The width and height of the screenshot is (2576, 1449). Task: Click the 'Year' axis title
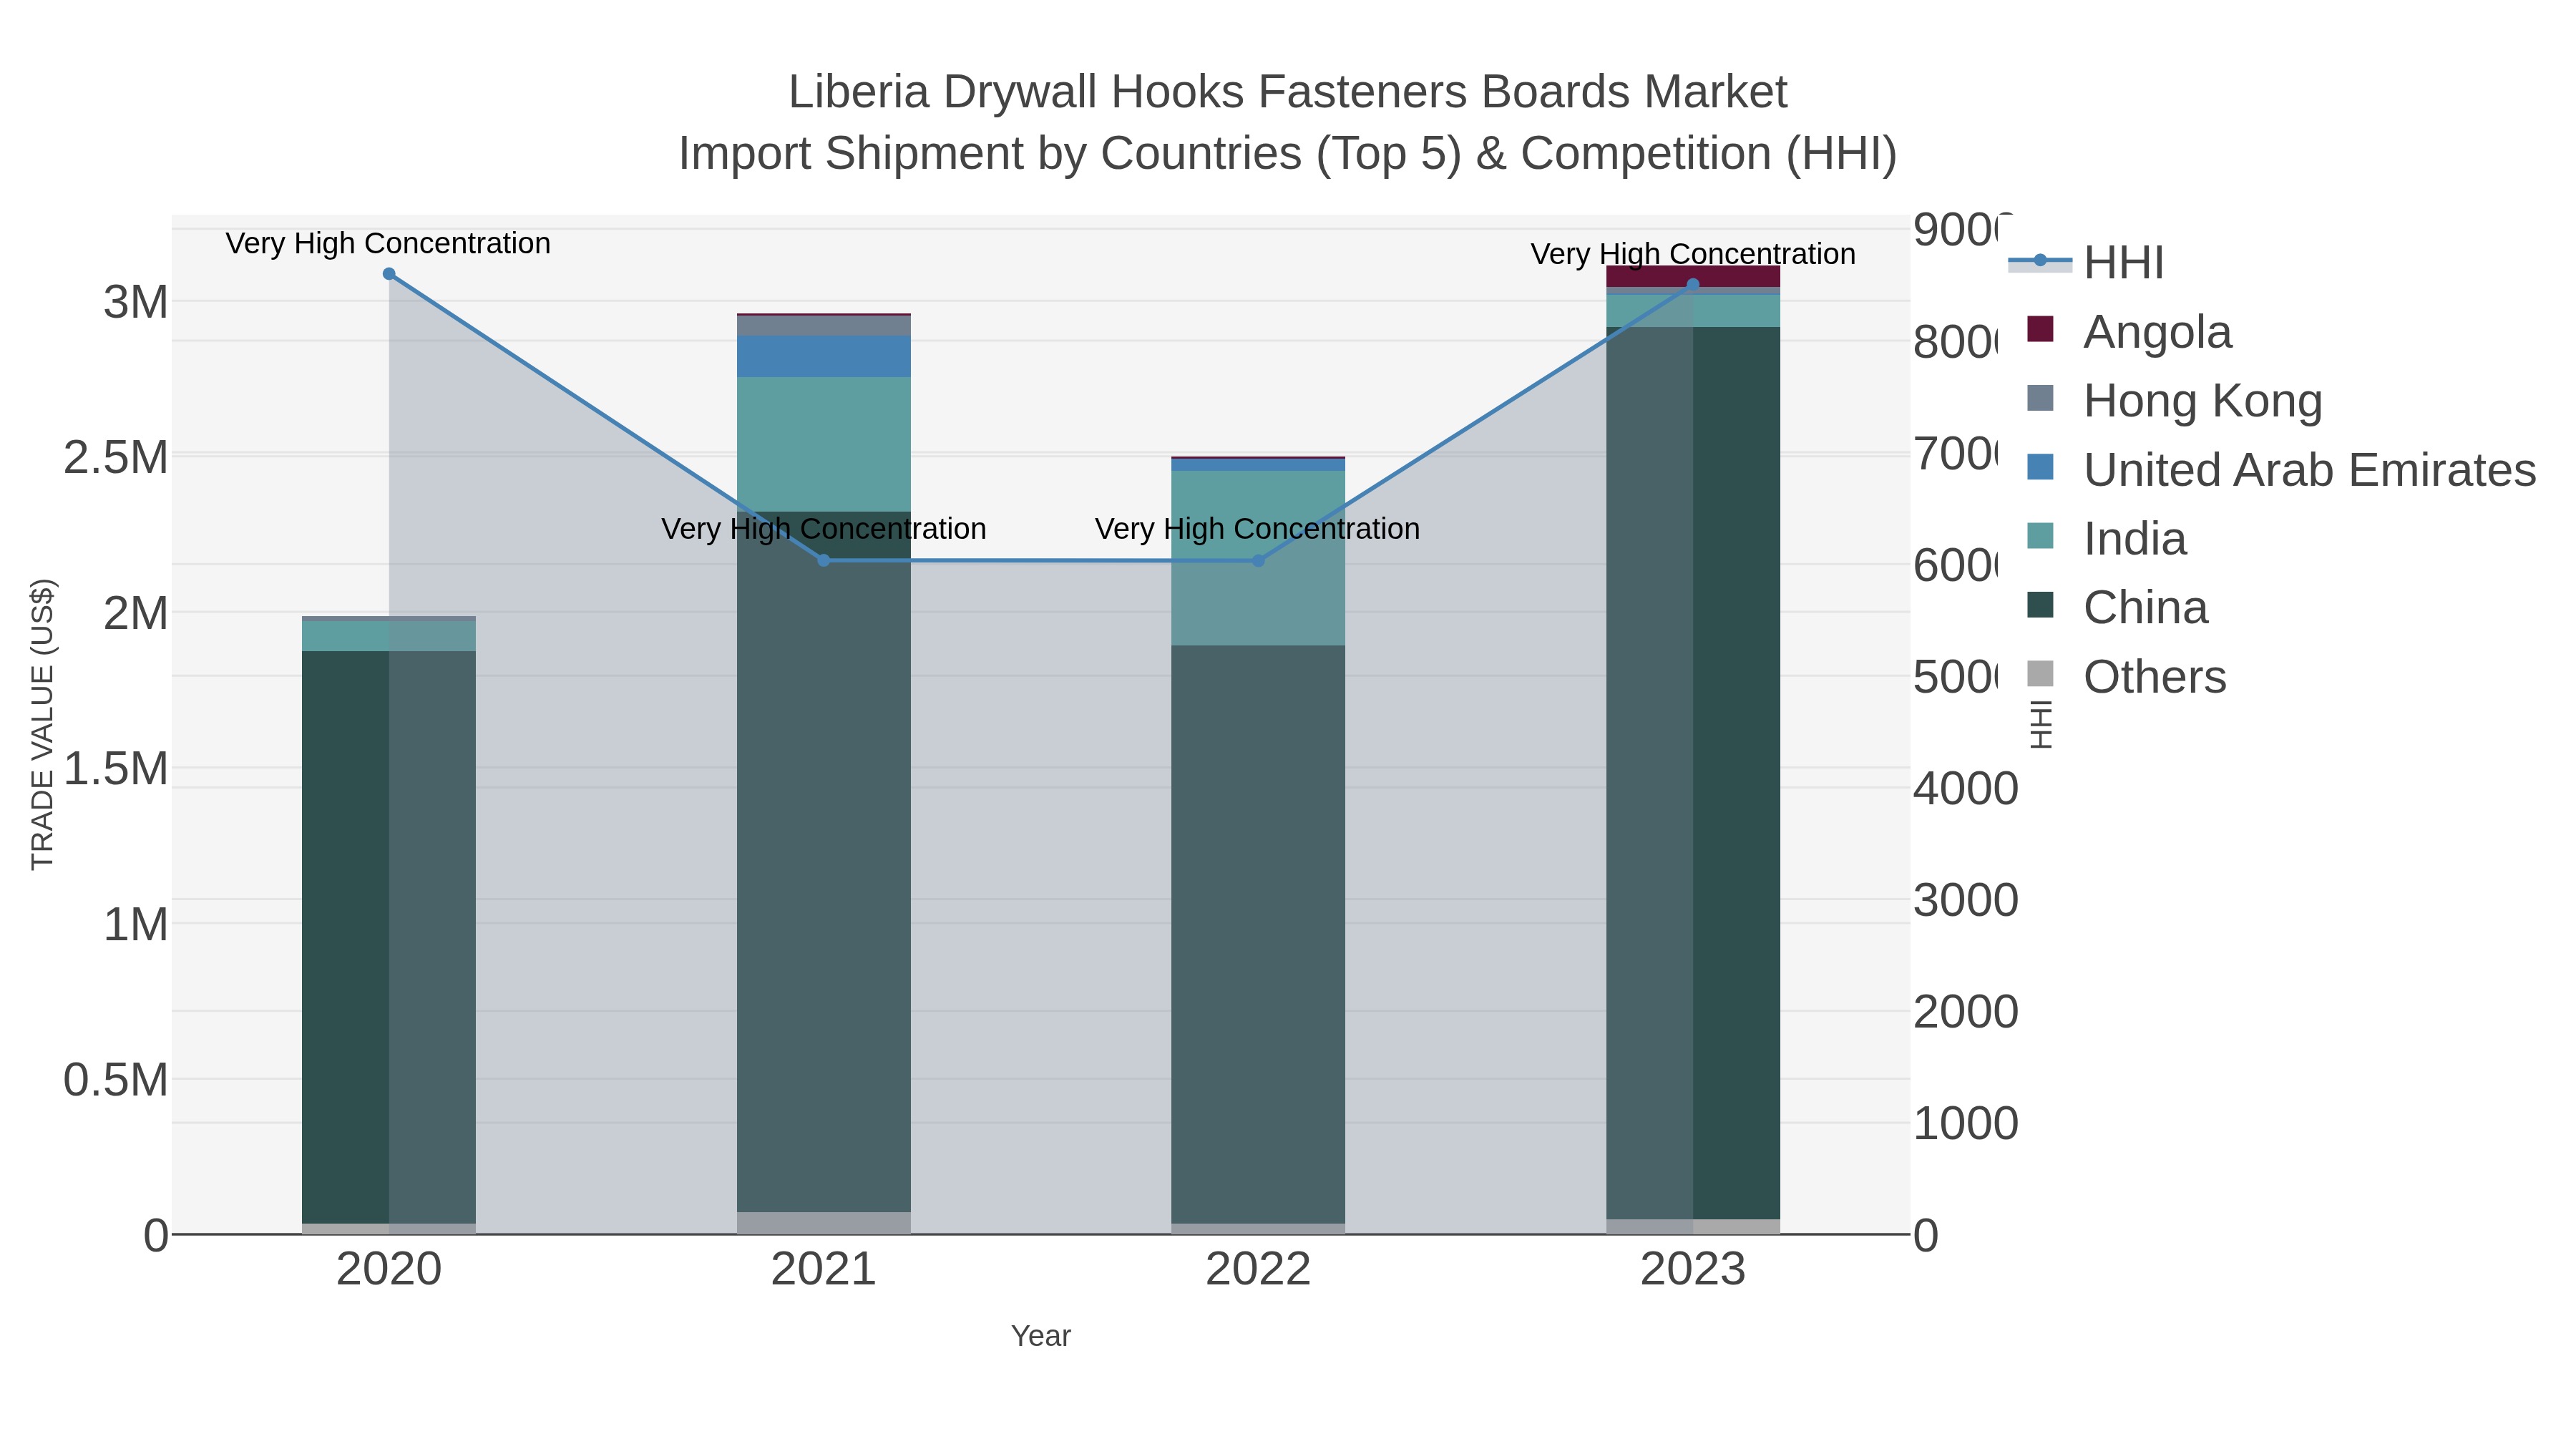tap(1041, 1336)
